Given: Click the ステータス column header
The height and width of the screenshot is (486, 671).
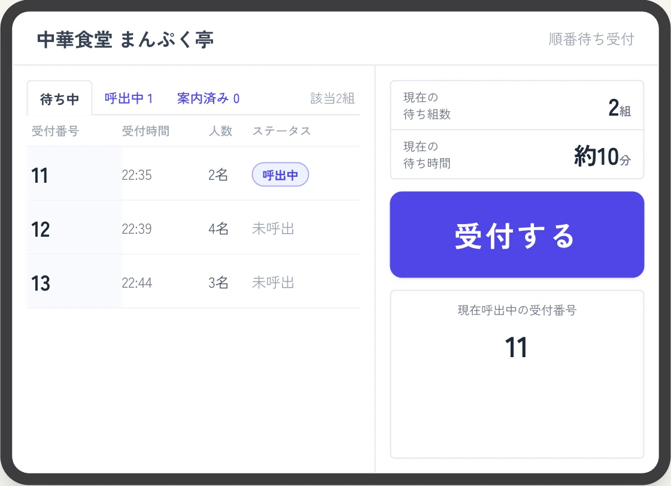Looking at the screenshot, I should (281, 131).
